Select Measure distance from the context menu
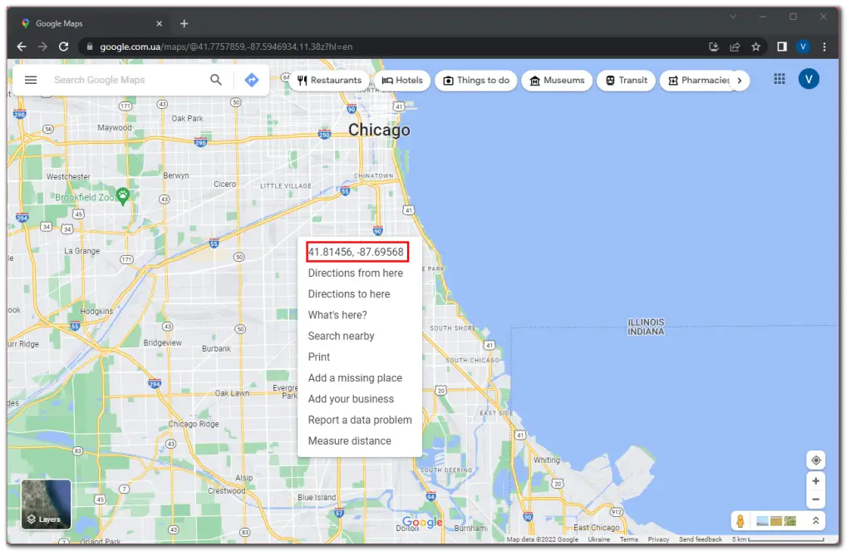 pos(350,440)
